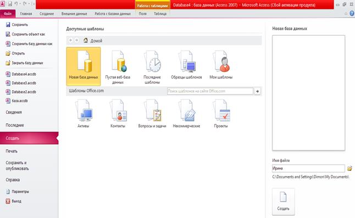Open the Проекты template category
Image resolution: width=355 pixels, height=218 pixels.
221,113
